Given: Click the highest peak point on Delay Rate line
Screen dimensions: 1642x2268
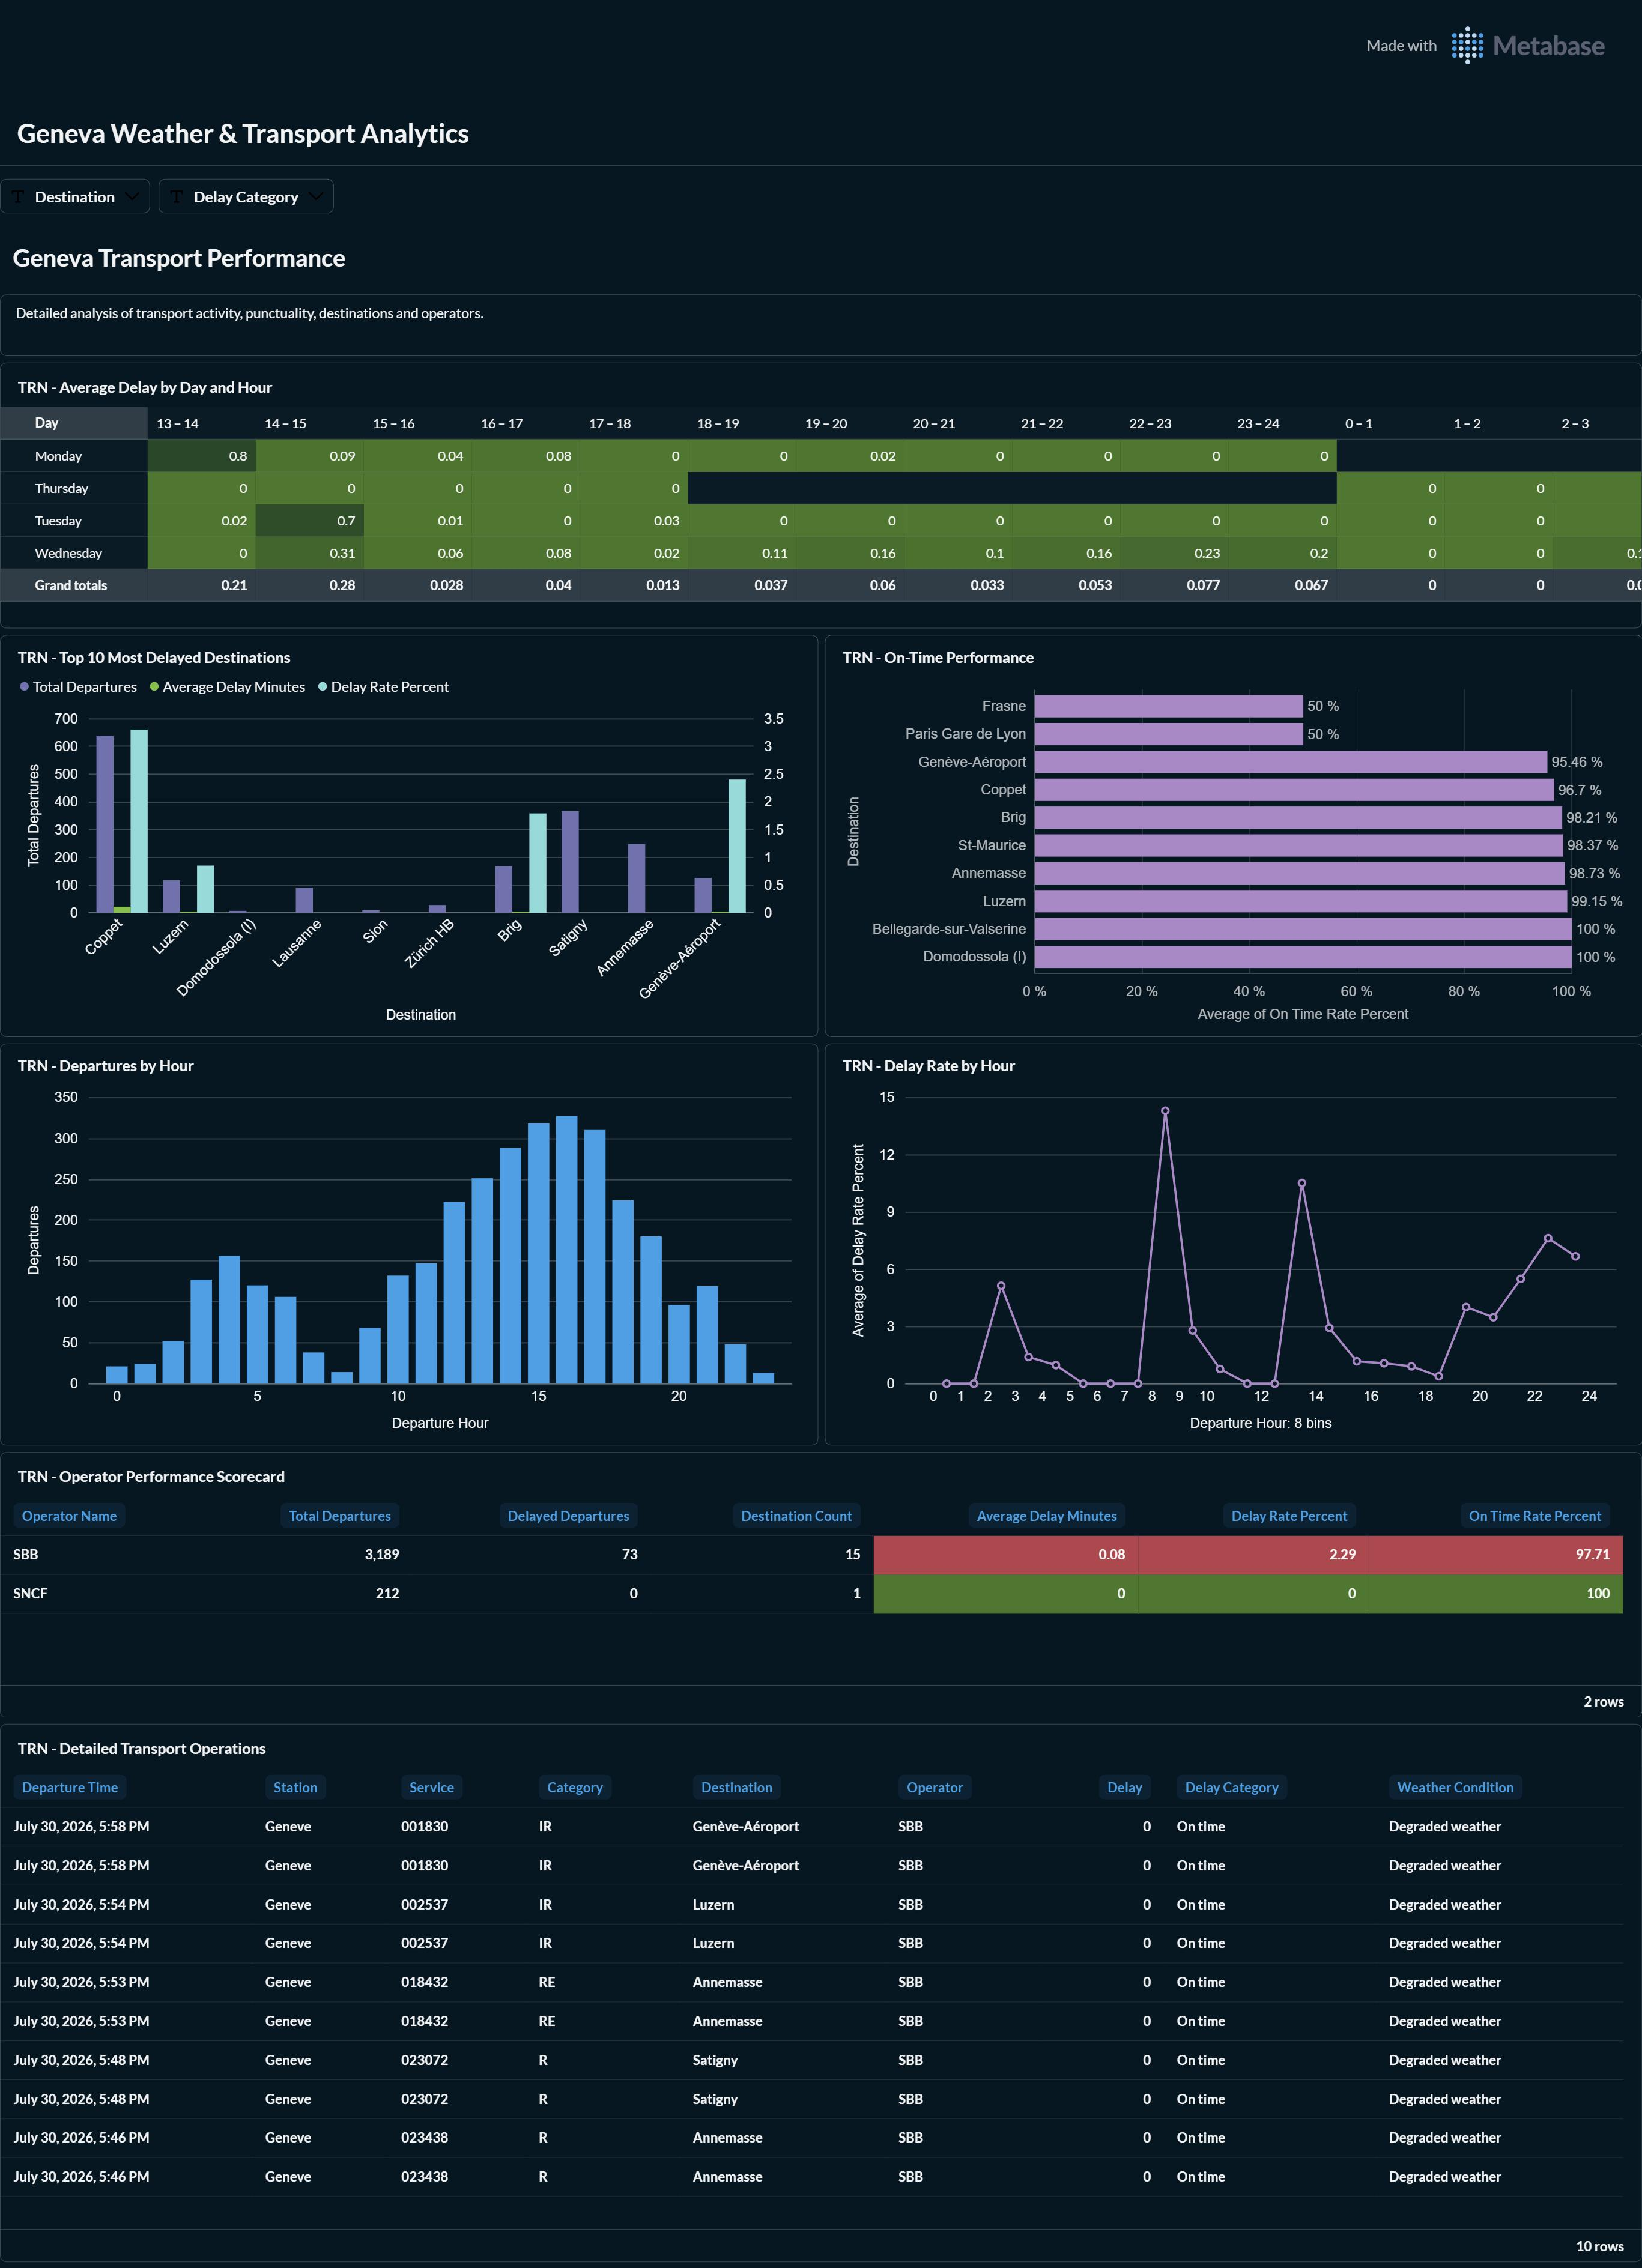Looking at the screenshot, I should point(1165,1111).
